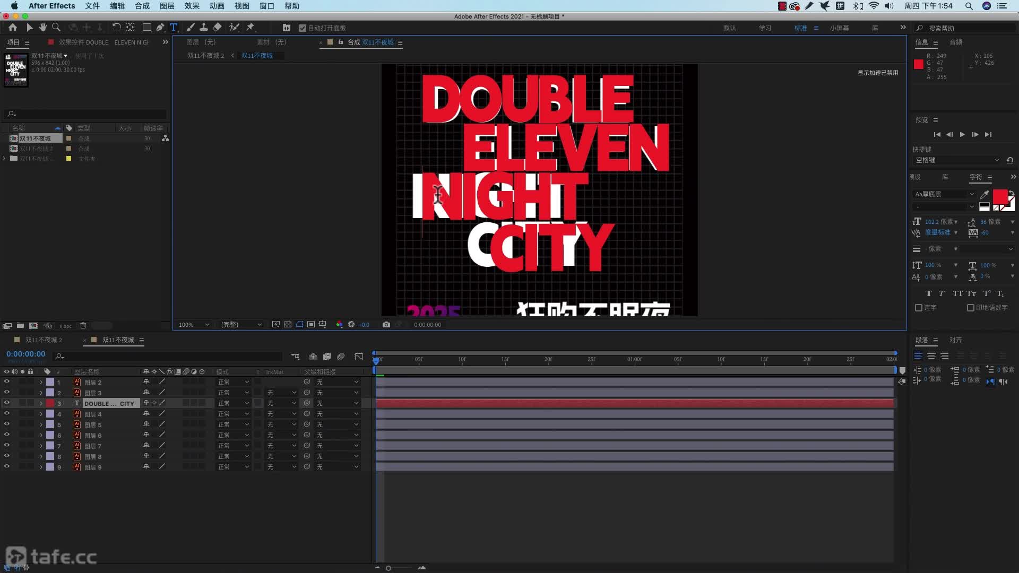Select the Puppet Pin tool
The image size is (1019, 573).
point(251,27)
